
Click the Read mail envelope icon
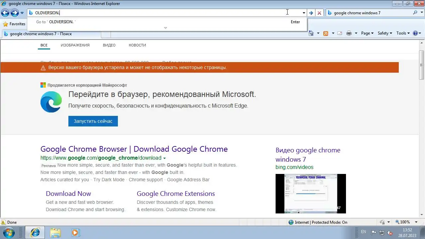click(340, 33)
